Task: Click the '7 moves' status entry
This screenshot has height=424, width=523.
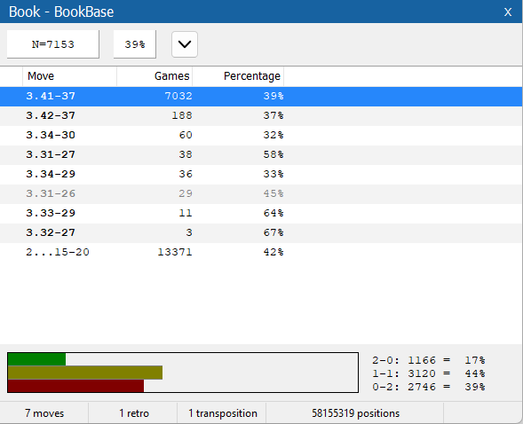Action: tap(44, 413)
